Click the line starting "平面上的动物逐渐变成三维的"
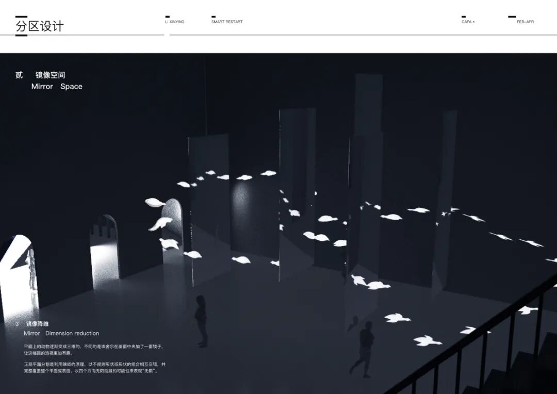The width and height of the screenshot is (557, 394). (x=93, y=347)
